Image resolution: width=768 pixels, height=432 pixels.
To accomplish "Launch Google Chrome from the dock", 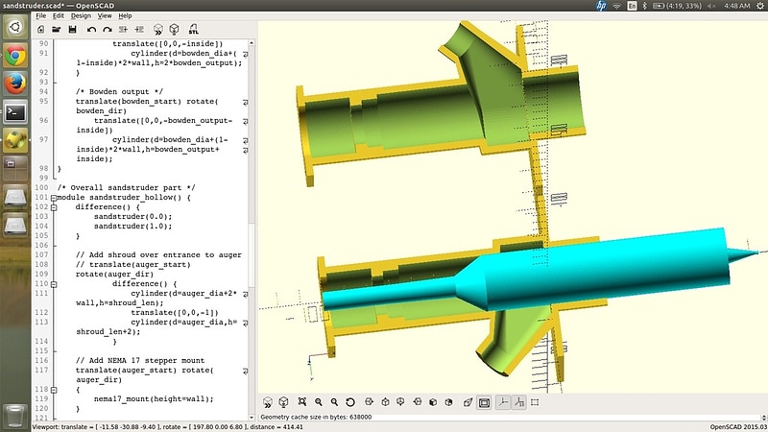I will pyautogui.click(x=15, y=56).
